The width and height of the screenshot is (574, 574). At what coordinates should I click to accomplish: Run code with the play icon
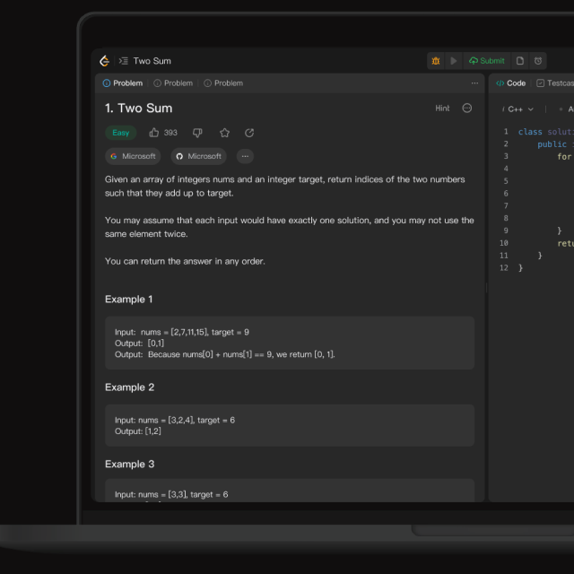point(454,61)
